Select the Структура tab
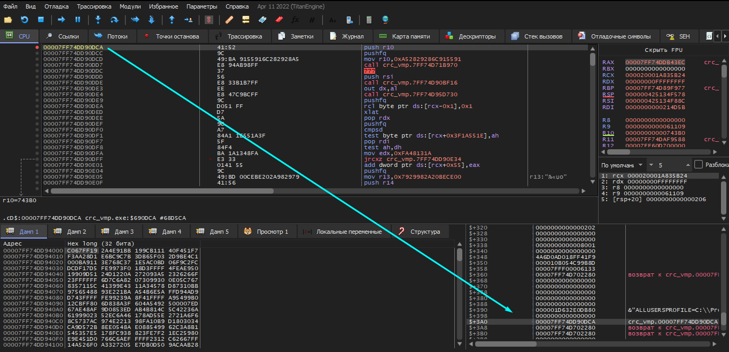Viewport: 729px width, 352px height. click(x=420, y=232)
